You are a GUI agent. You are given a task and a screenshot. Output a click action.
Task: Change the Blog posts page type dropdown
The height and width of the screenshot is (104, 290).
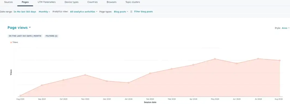click(x=121, y=12)
